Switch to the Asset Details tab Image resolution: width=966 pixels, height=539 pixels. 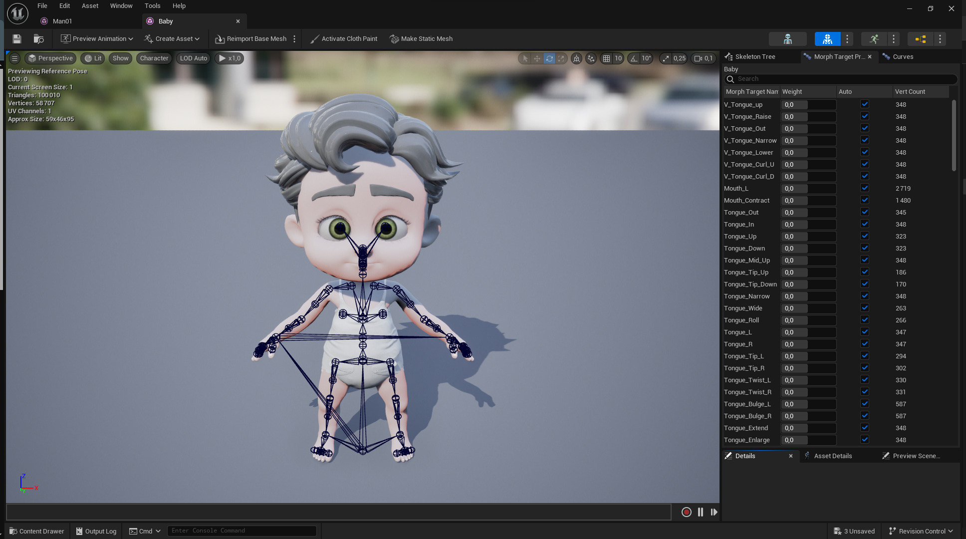tap(833, 456)
